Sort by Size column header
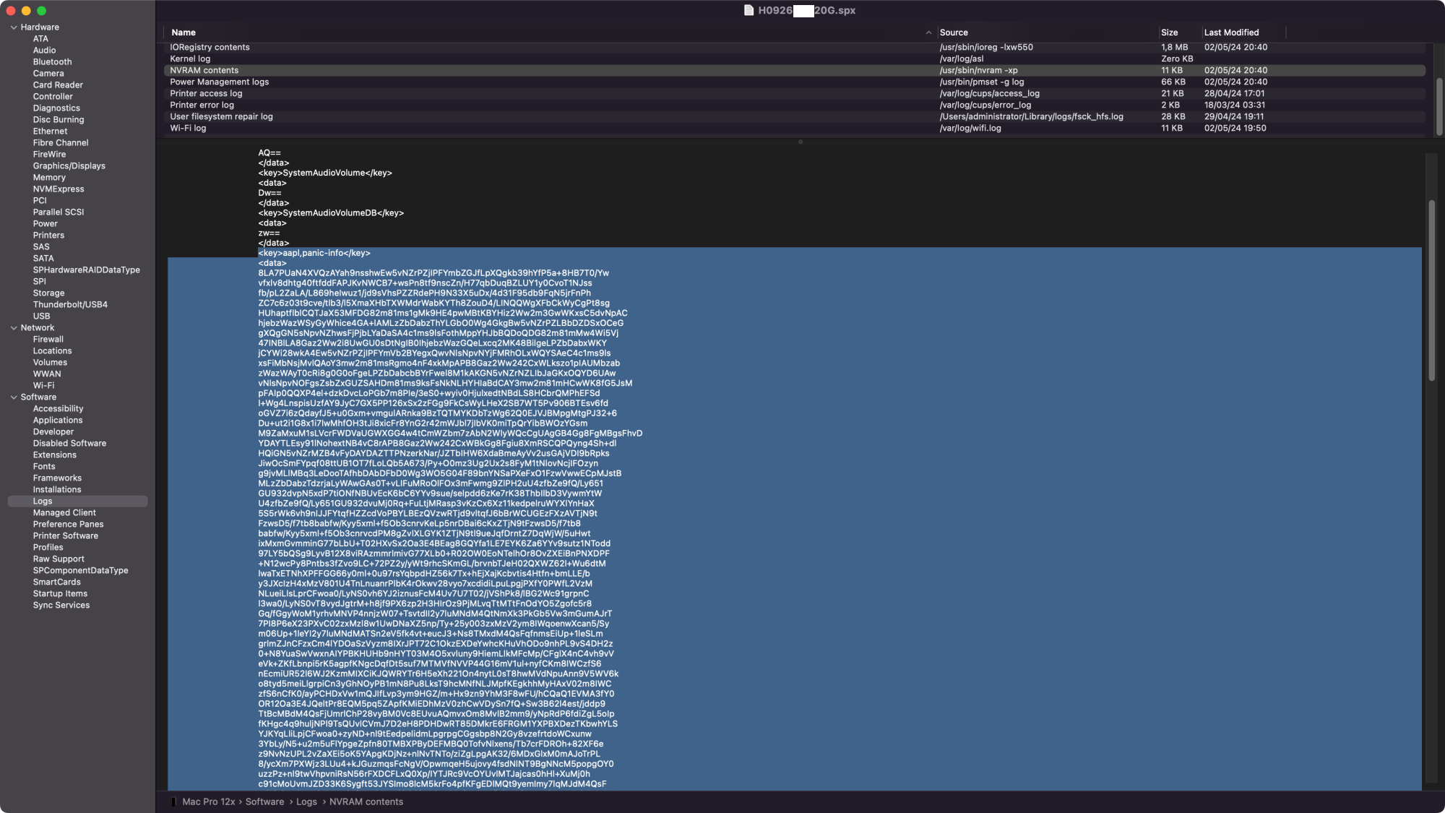 [x=1169, y=33]
